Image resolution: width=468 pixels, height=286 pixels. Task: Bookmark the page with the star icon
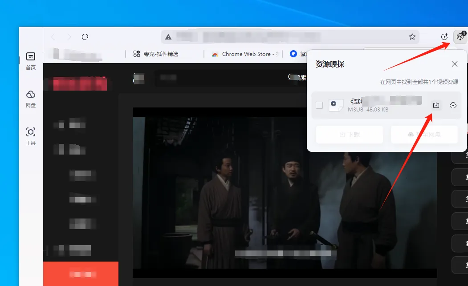coord(412,36)
